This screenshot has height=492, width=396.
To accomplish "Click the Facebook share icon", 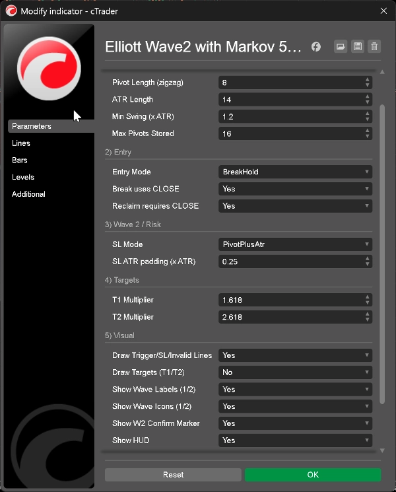I will [x=316, y=47].
